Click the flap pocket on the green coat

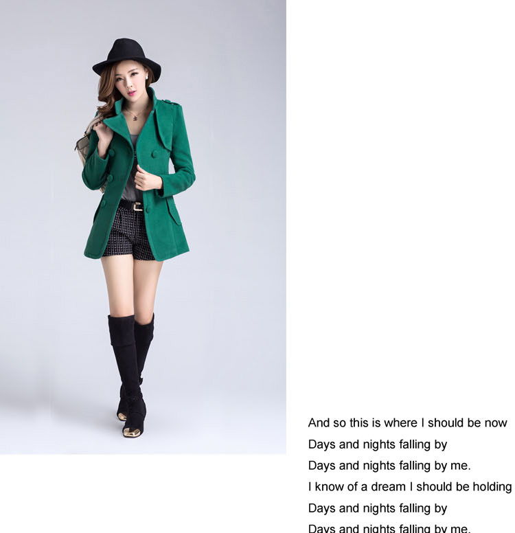[174, 211]
